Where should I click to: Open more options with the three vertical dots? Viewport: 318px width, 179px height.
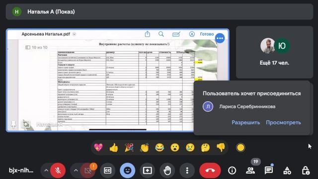coord(187,171)
